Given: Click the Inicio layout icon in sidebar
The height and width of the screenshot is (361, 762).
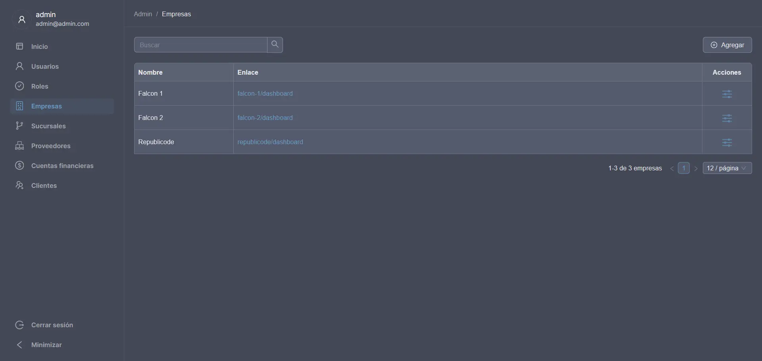Looking at the screenshot, I should [x=19, y=46].
